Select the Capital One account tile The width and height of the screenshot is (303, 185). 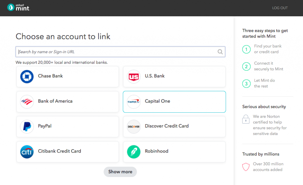(174, 101)
